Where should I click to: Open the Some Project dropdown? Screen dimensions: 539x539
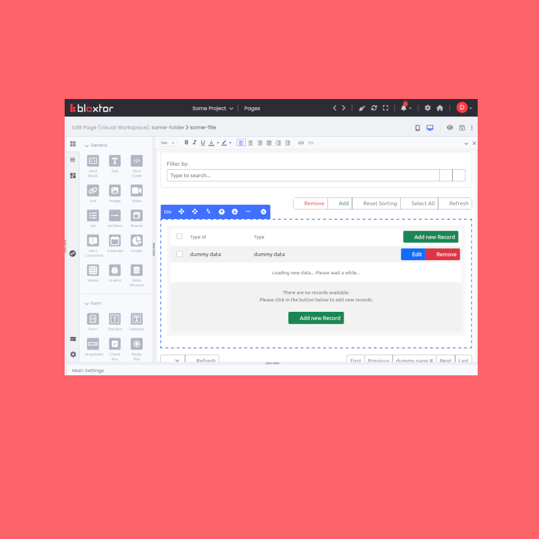(x=212, y=108)
